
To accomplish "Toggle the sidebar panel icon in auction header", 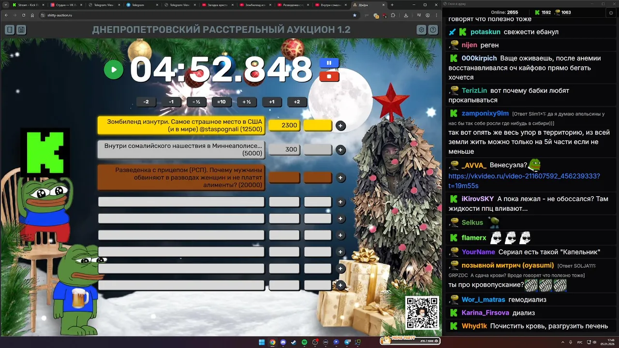I will [10, 30].
